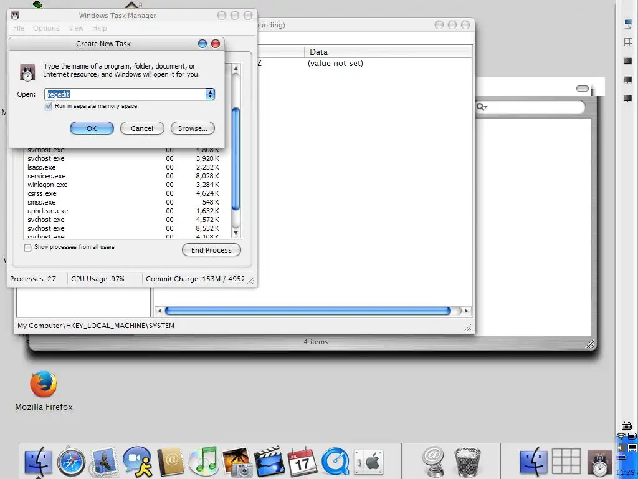Launch iMovie clapperboard icon in dock
Image resolution: width=638 pixels, height=479 pixels.
(269, 462)
